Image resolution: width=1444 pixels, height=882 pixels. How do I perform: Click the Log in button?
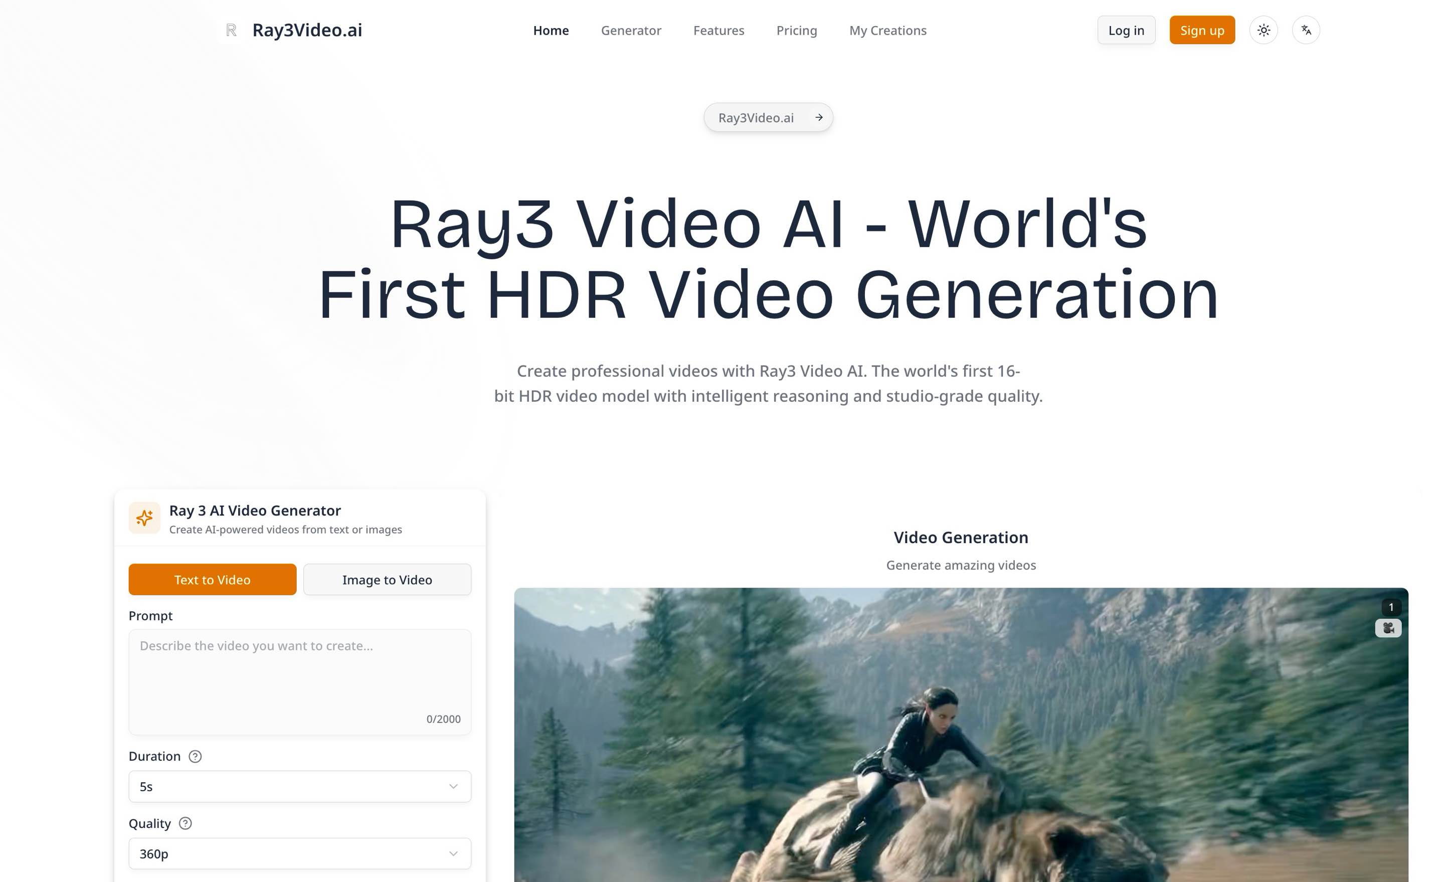(1126, 30)
